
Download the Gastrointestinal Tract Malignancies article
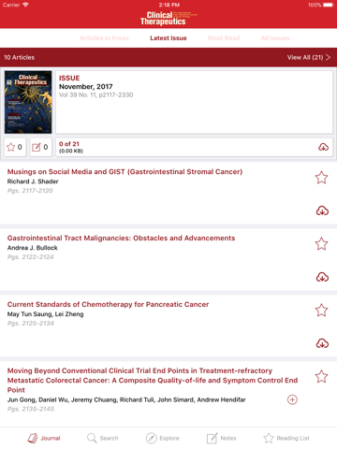(322, 277)
